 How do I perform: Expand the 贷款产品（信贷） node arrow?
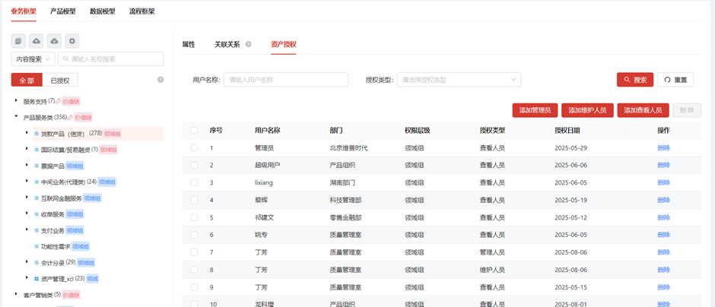pos(27,134)
